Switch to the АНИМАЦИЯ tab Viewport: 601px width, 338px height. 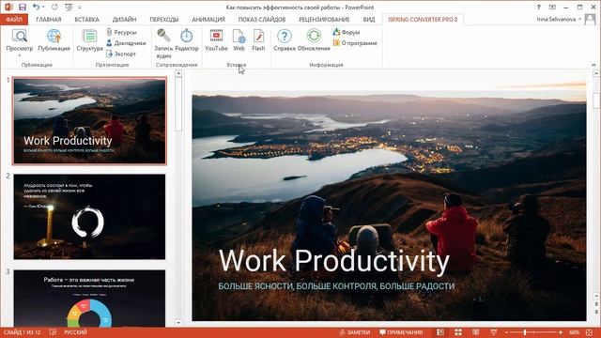[x=208, y=19]
